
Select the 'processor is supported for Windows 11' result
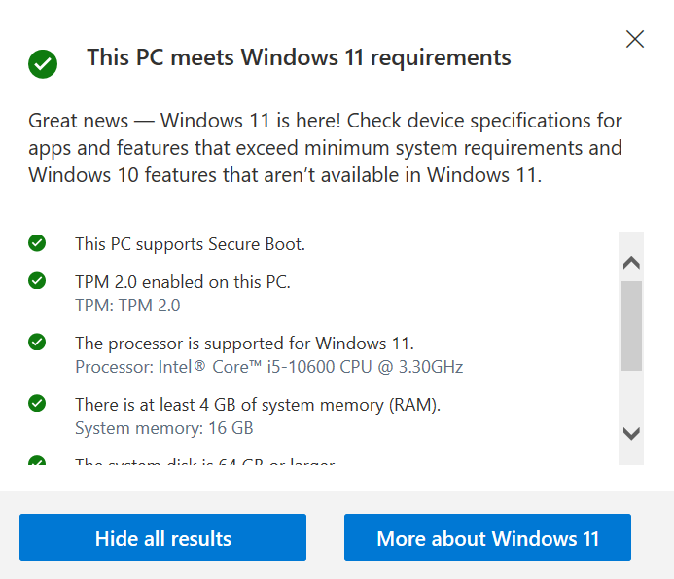tap(244, 344)
